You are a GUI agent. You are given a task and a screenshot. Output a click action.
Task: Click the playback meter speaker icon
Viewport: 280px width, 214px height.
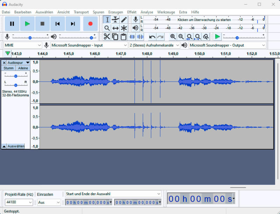point(135,28)
